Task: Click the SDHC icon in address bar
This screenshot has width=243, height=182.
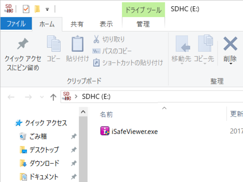Action: click(66, 96)
